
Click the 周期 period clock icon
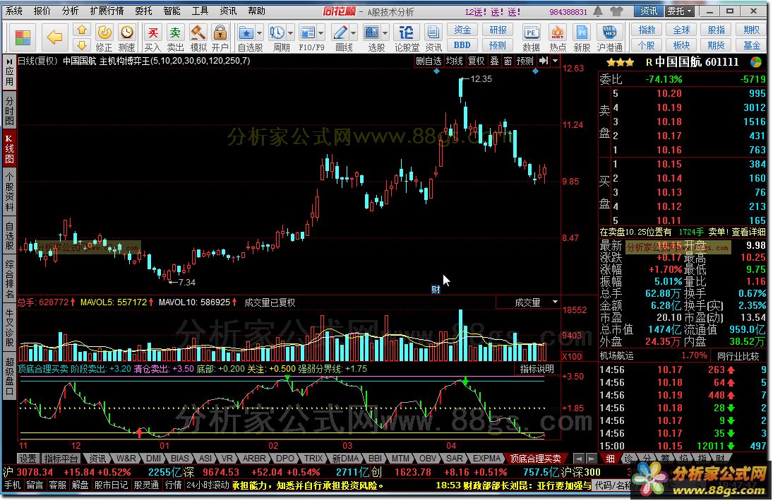(x=277, y=33)
